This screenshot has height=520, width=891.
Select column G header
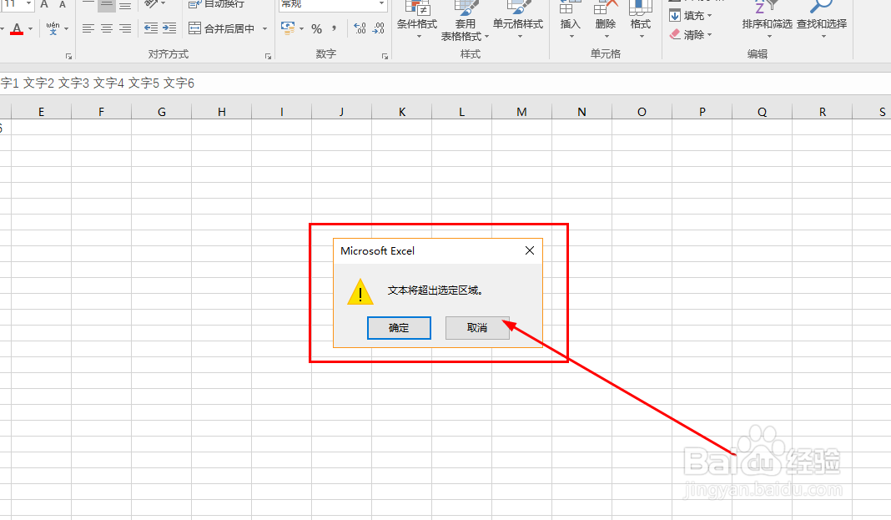coord(161,112)
